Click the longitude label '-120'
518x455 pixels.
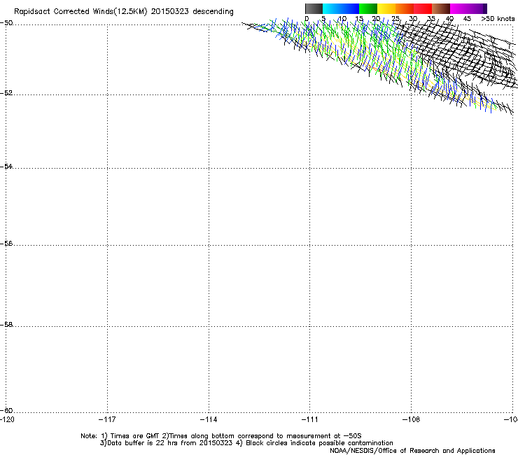coord(7,419)
